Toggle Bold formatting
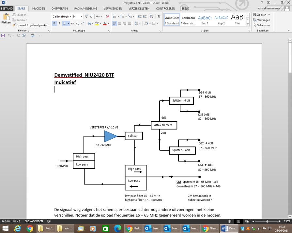This screenshot has height=233, width=292. pyautogui.click(x=54, y=23)
